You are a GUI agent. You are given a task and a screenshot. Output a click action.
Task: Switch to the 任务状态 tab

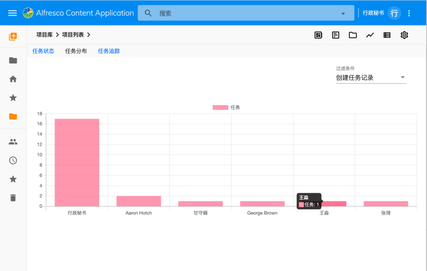(x=43, y=51)
